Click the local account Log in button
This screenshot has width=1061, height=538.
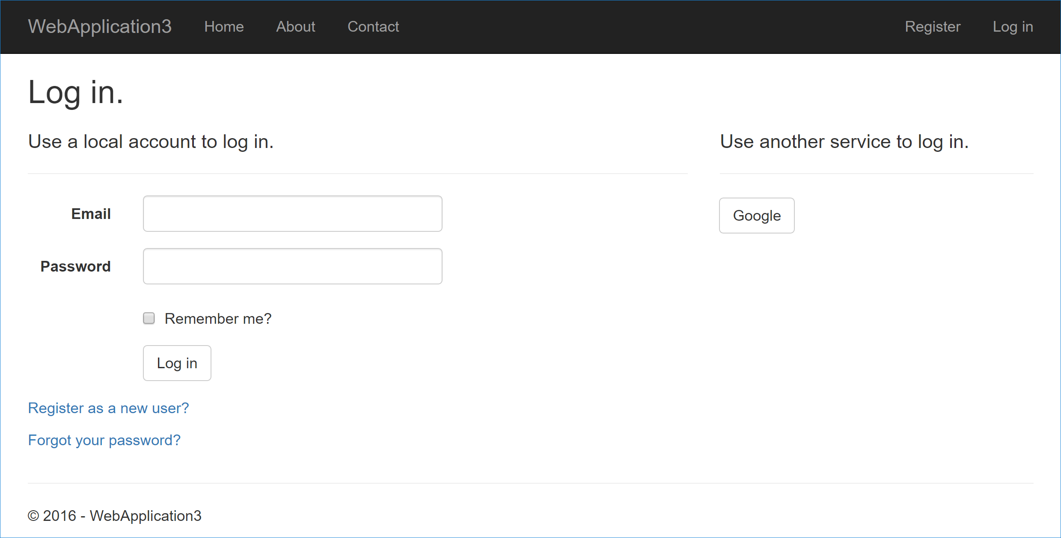coord(177,363)
